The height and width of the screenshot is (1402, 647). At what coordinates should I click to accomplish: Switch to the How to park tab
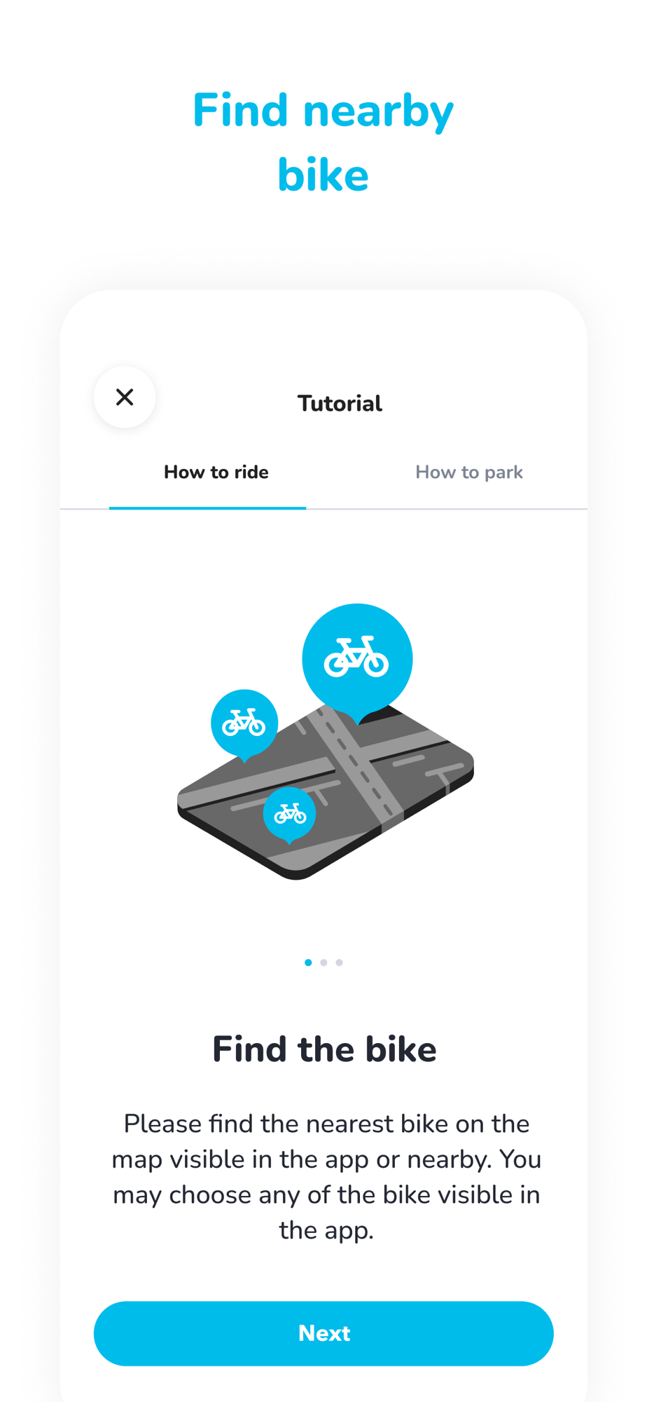pyautogui.click(x=468, y=472)
